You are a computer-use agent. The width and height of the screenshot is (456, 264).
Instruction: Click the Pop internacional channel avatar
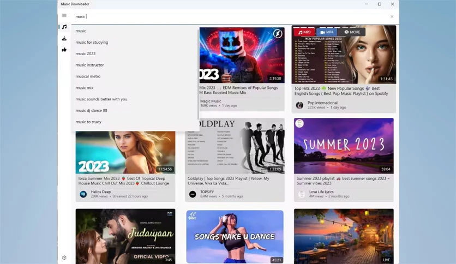click(299, 105)
